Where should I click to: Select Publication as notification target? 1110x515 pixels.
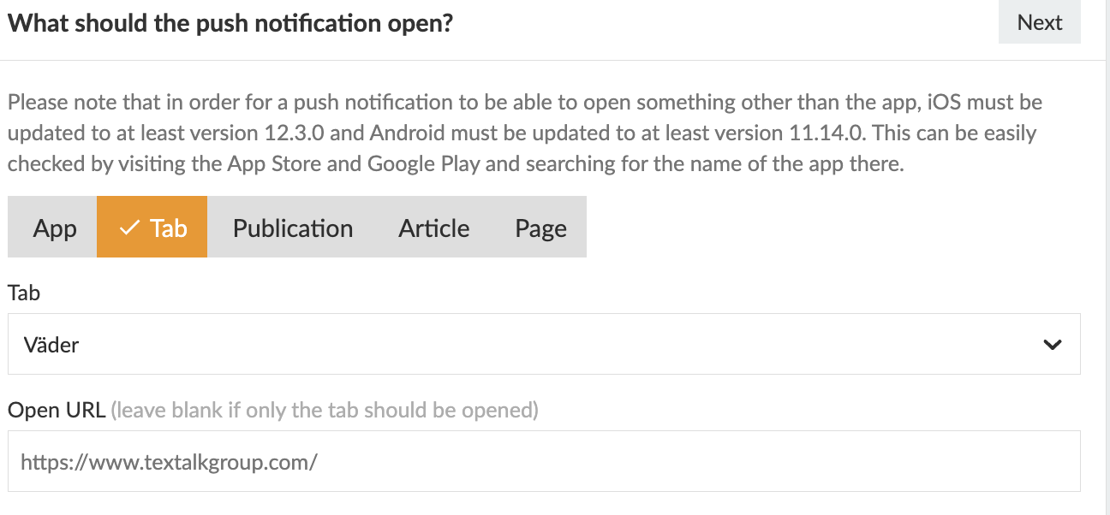tap(293, 228)
